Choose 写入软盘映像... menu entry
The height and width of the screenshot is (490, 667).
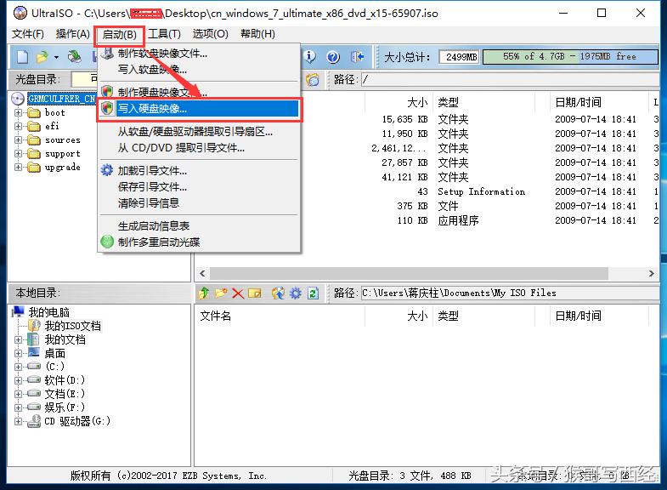(x=199, y=70)
